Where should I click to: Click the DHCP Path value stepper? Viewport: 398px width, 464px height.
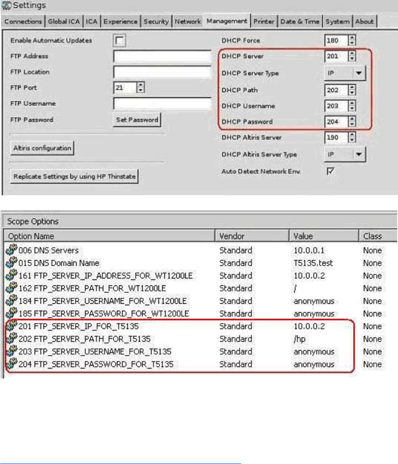click(x=352, y=90)
